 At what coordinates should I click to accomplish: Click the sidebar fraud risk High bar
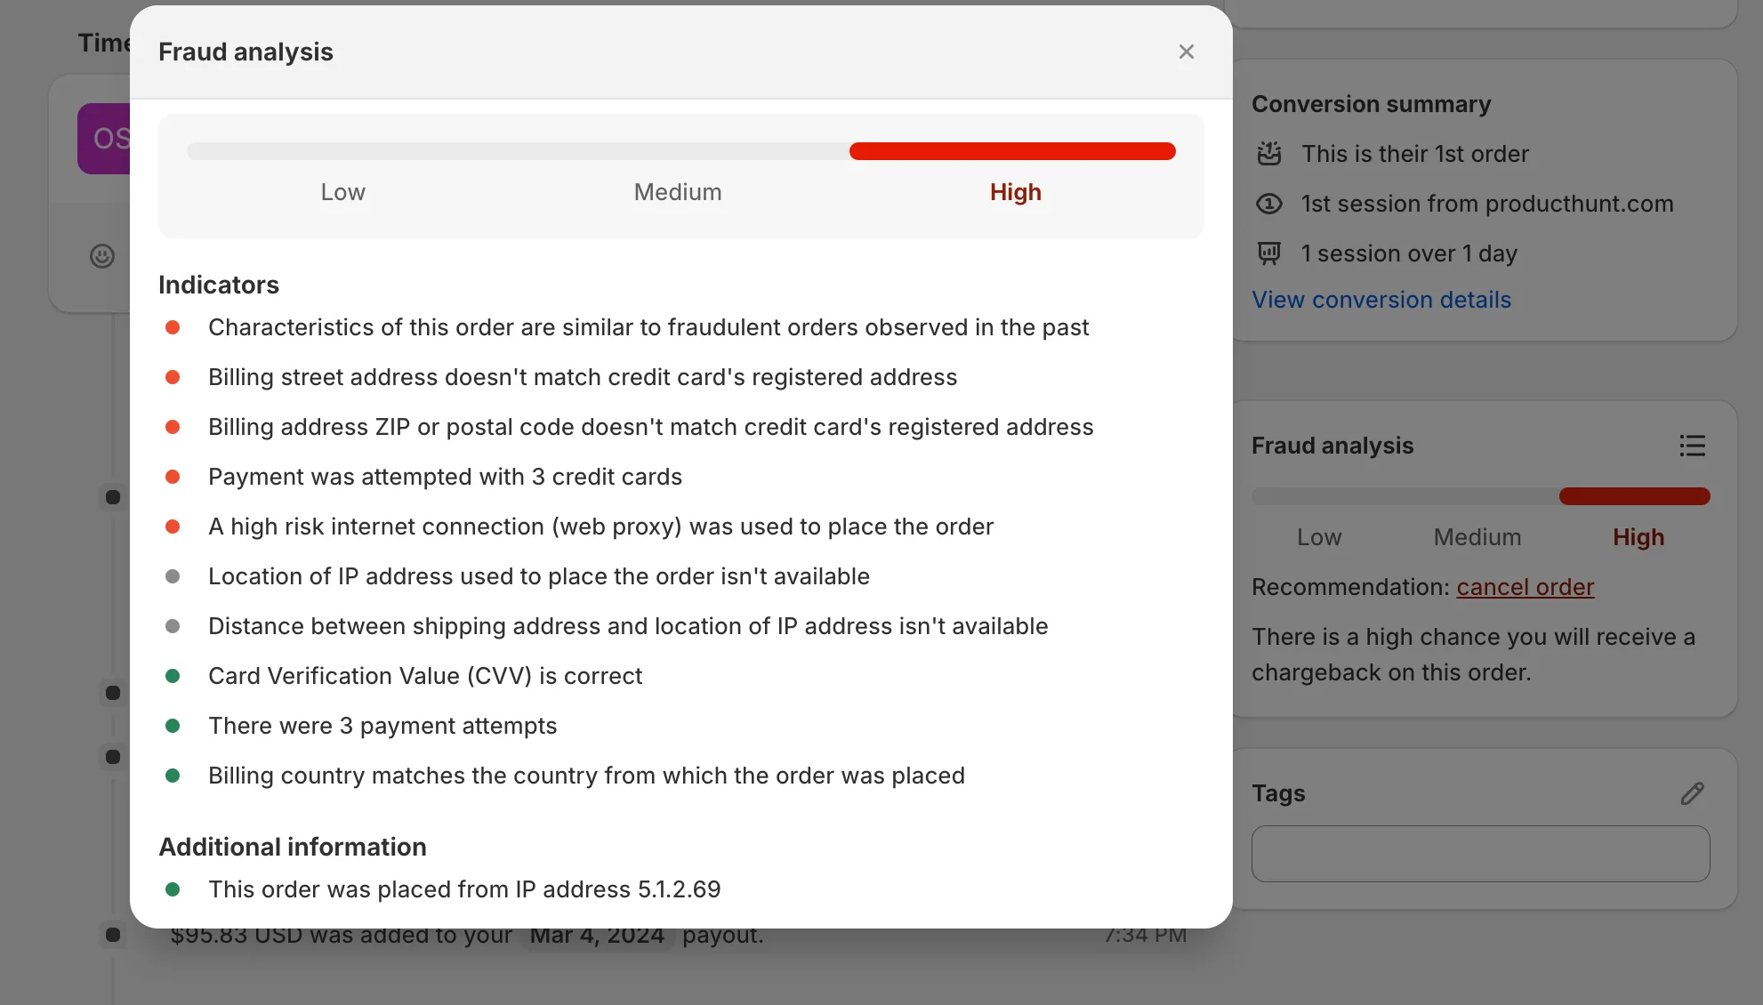click(x=1634, y=496)
